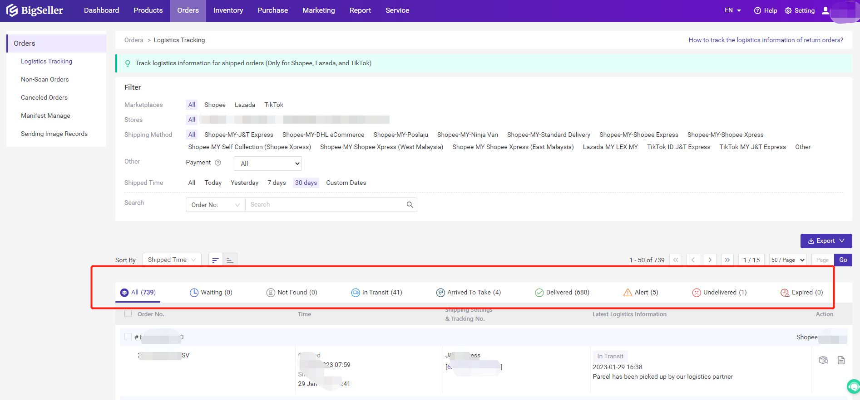The image size is (860, 400).
Task: Click the payment help question icon
Action: 218,163
